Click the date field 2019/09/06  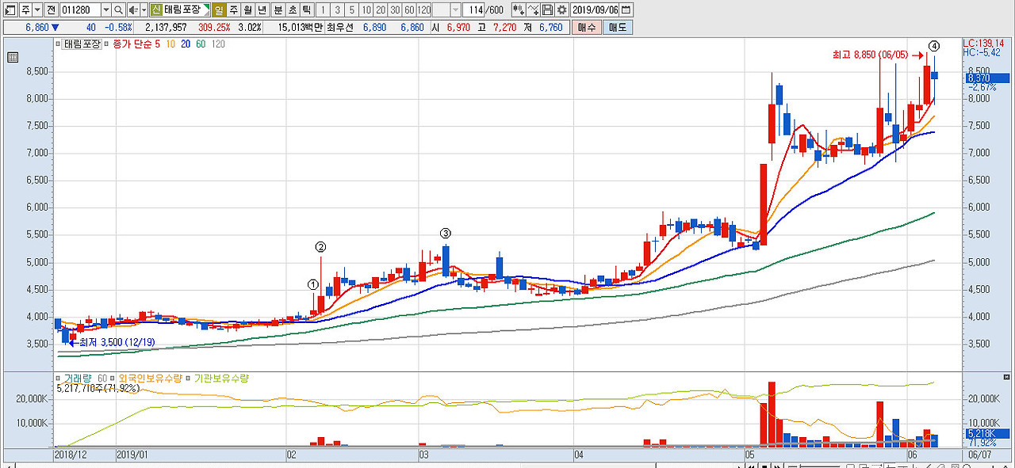[x=595, y=10]
